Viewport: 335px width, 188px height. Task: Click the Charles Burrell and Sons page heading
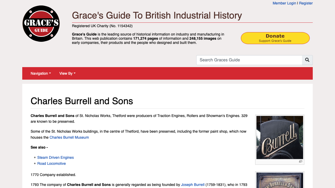(x=82, y=101)
